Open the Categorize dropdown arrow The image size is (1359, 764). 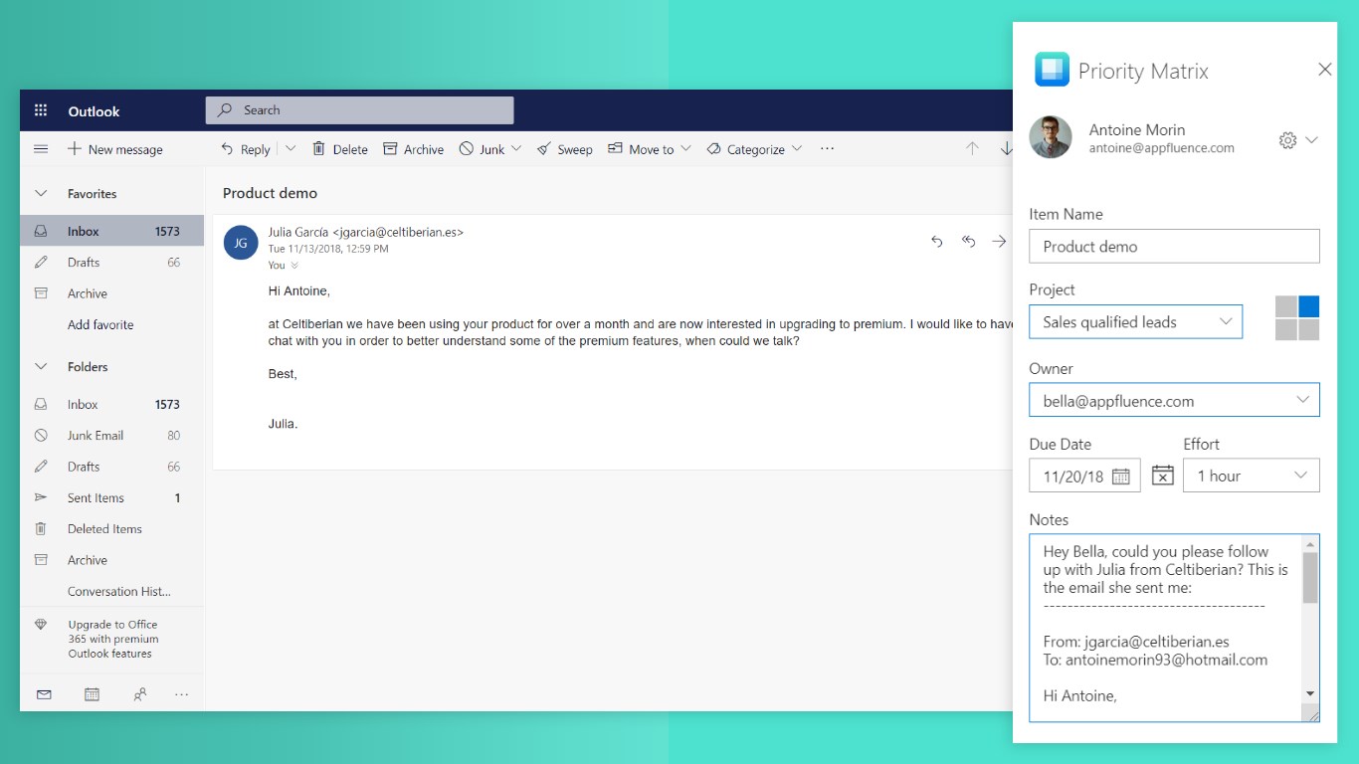coord(796,149)
